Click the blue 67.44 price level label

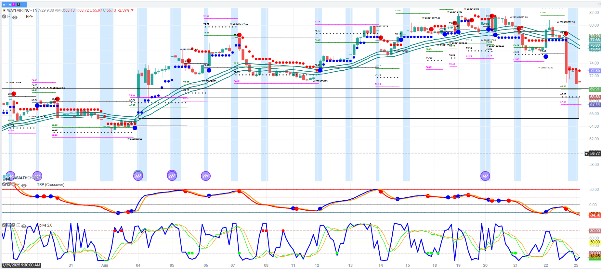595,105
